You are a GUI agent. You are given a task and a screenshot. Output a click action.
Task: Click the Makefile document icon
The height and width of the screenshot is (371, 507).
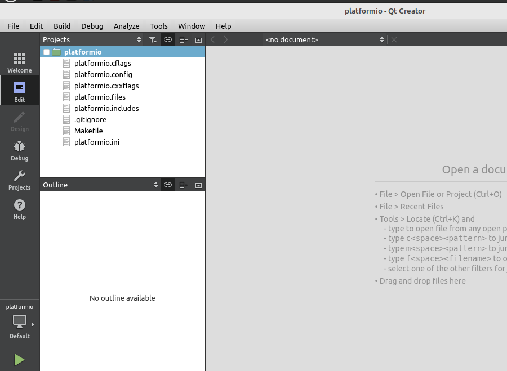[66, 131]
